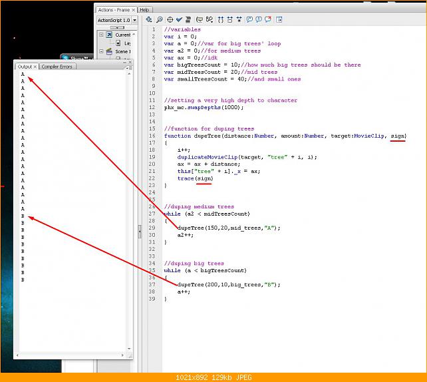Switch to Actions - Frame tab

114,10
